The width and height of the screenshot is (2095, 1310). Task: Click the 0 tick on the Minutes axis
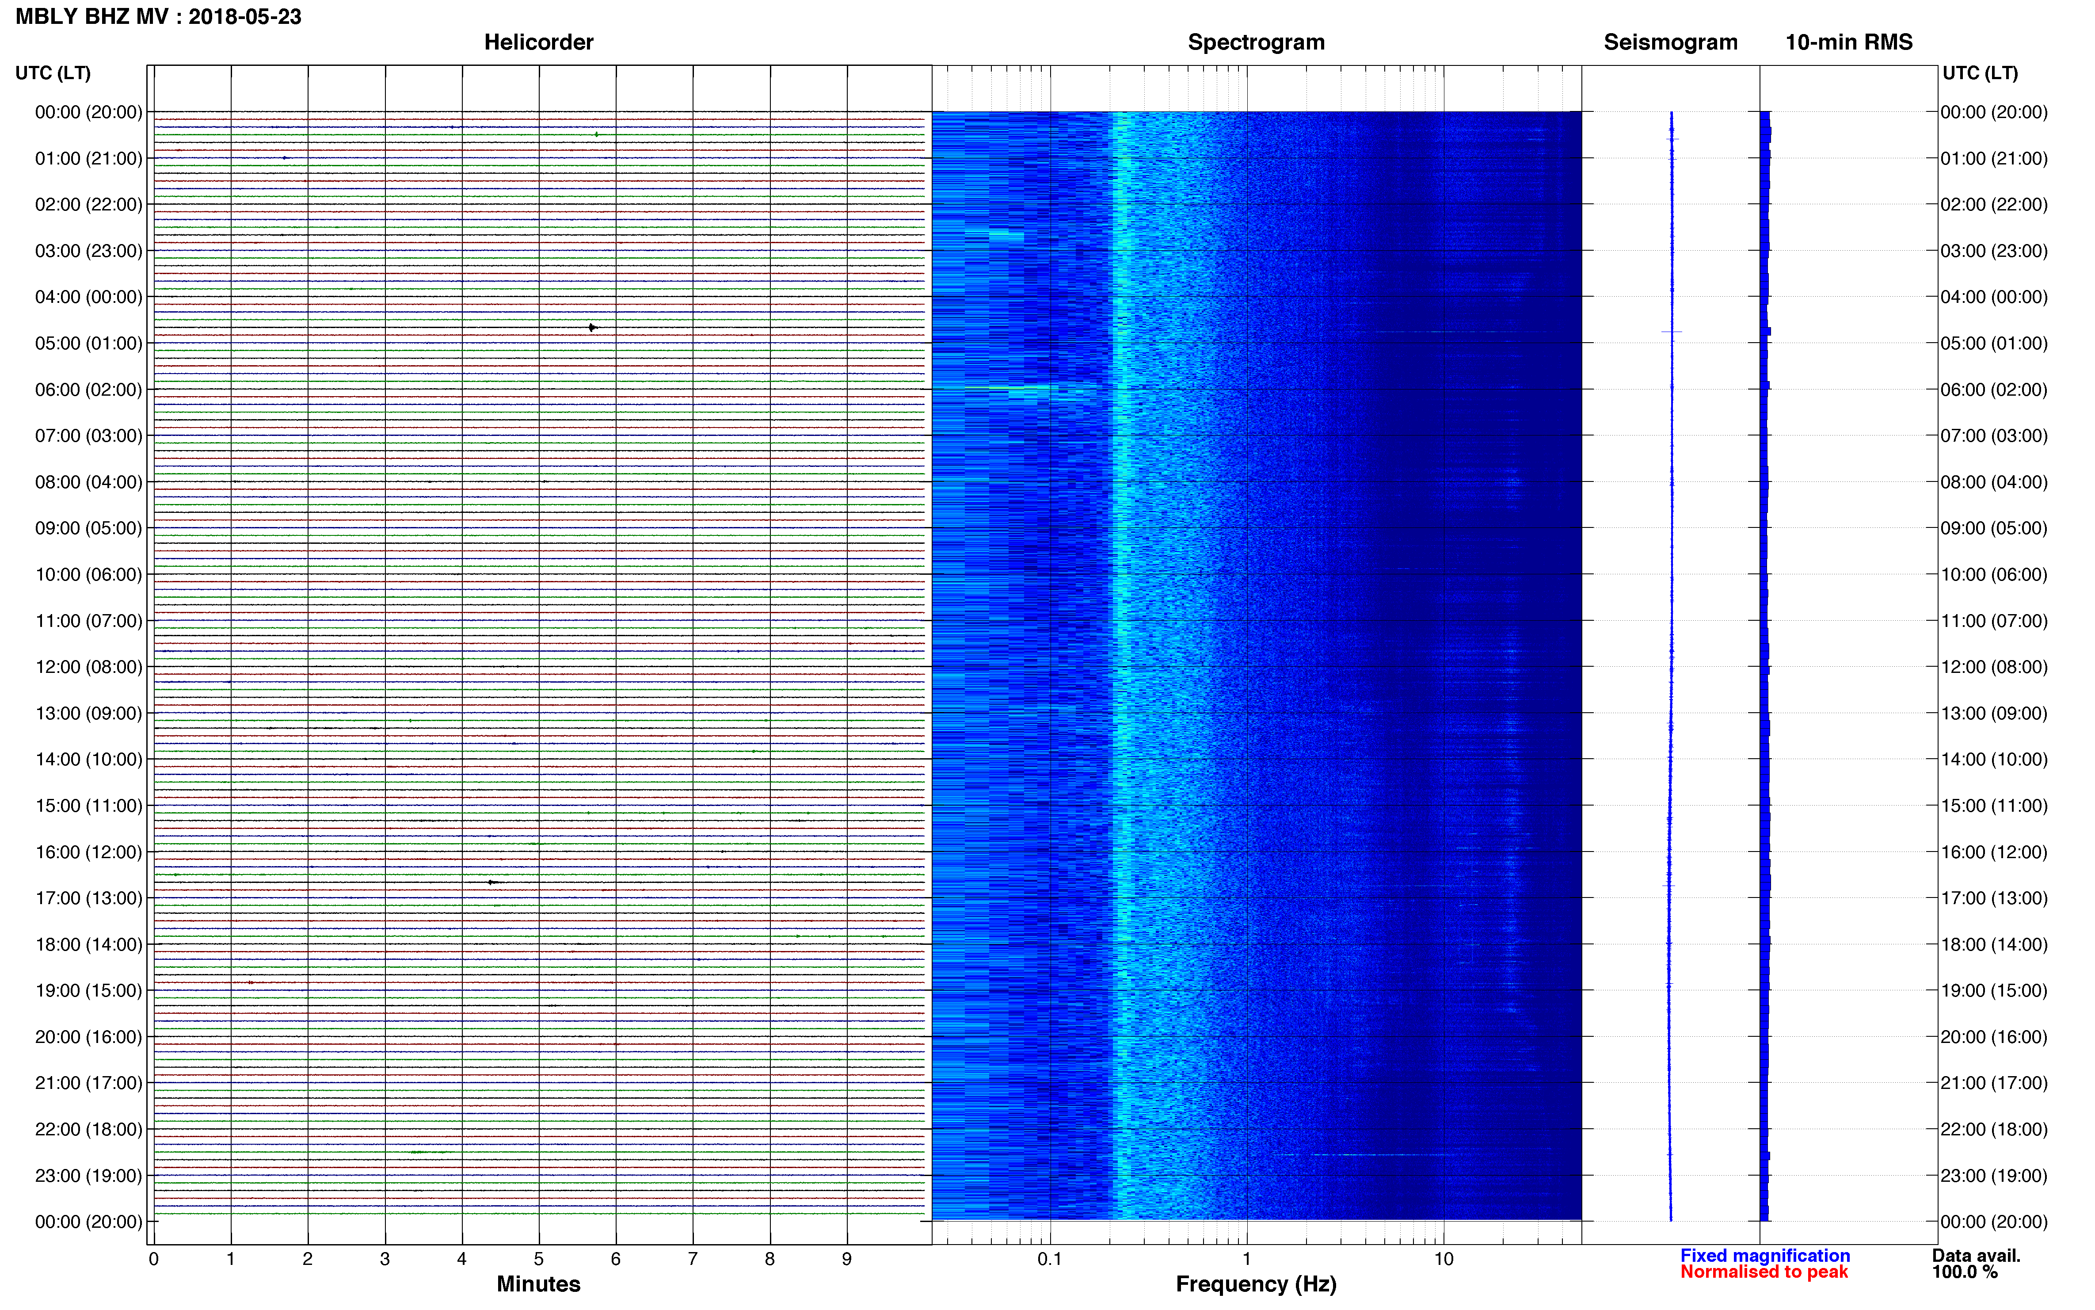click(153, 1259)
